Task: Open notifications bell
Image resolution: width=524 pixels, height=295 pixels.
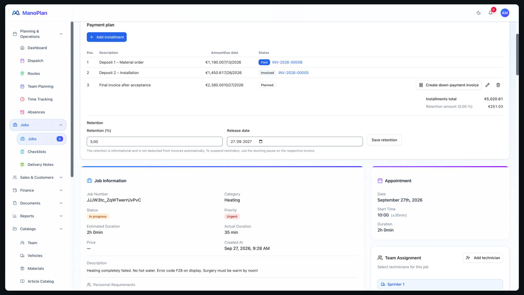Action: (490, 13)
